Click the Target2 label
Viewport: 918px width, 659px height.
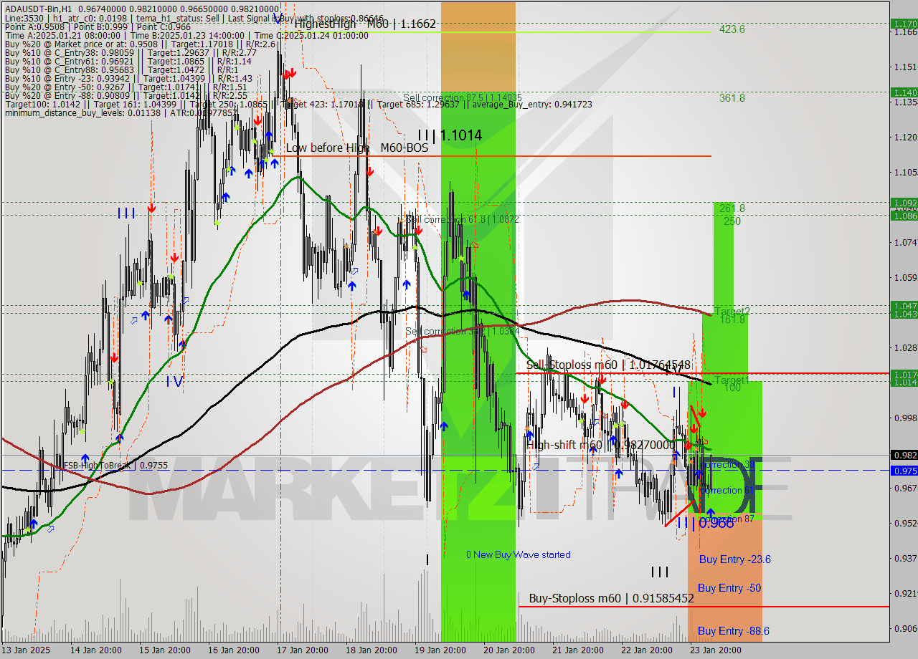click(732, 311)
